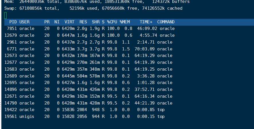The image size is (254, 129).
Task: Click the 178m RES value
Action: pos(82,56)
